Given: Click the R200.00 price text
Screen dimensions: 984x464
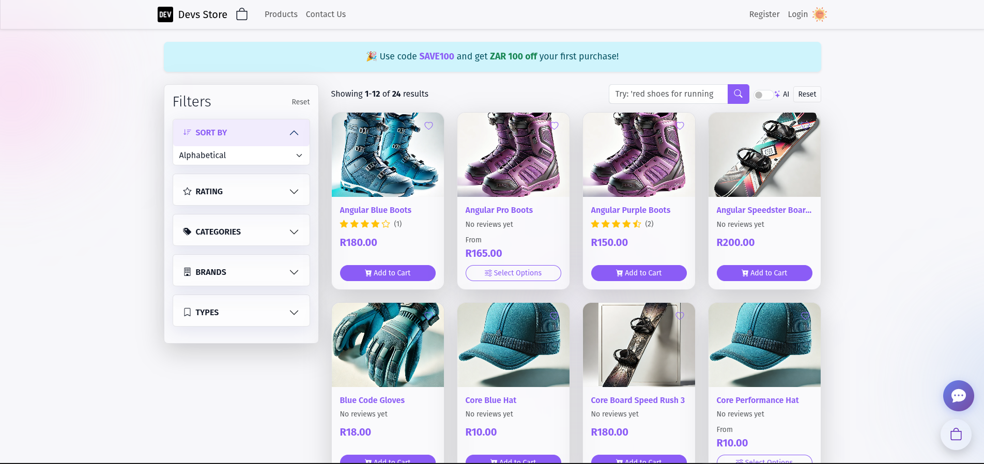Looking at the screenshot, I should click(735, 242).
